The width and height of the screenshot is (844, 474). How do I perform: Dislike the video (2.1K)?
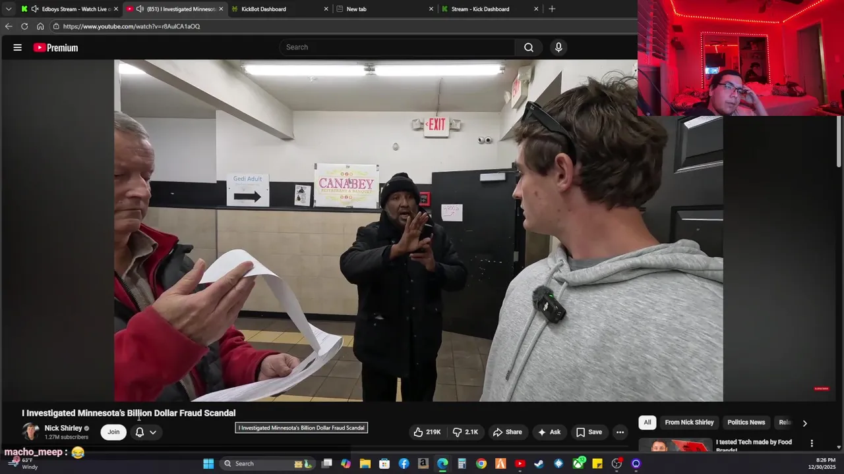click(466, 432)
